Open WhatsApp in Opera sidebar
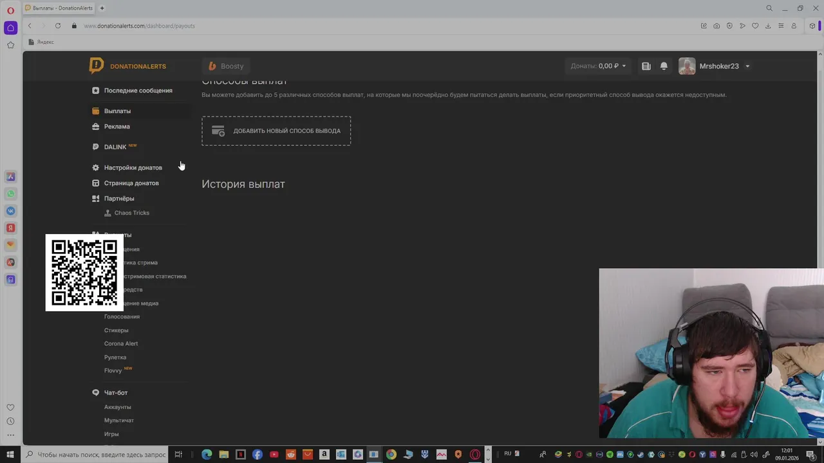Screen dimensions: 824x463 click(x=10, y=194)
